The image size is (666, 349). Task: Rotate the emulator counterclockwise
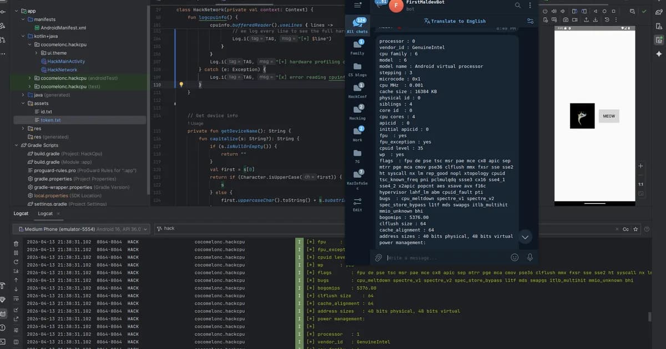coord(574,12)
